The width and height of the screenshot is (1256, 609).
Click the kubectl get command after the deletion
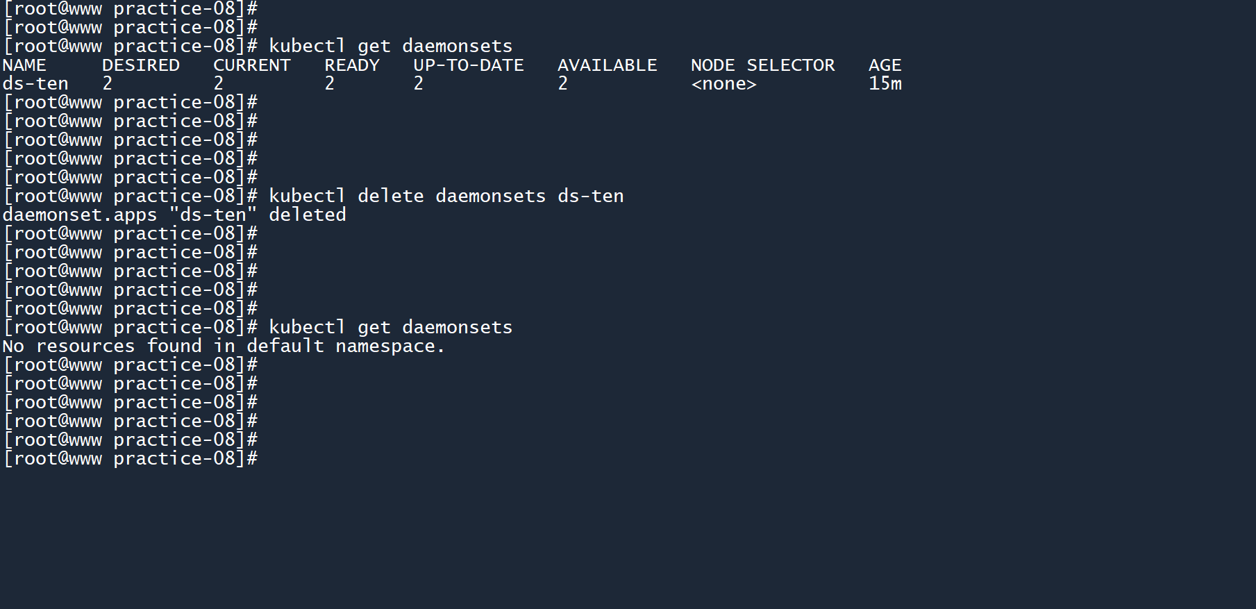[391, 328]
